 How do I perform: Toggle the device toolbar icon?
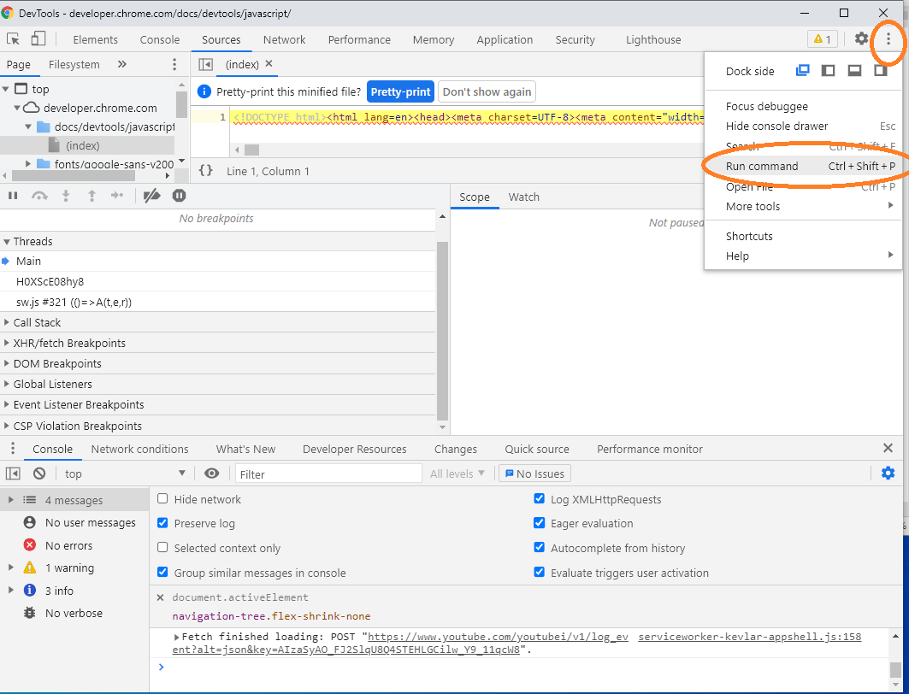[x=38, y=39]
